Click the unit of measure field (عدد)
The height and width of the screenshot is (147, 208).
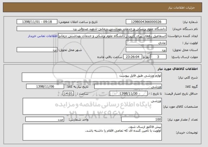point(44,119)
